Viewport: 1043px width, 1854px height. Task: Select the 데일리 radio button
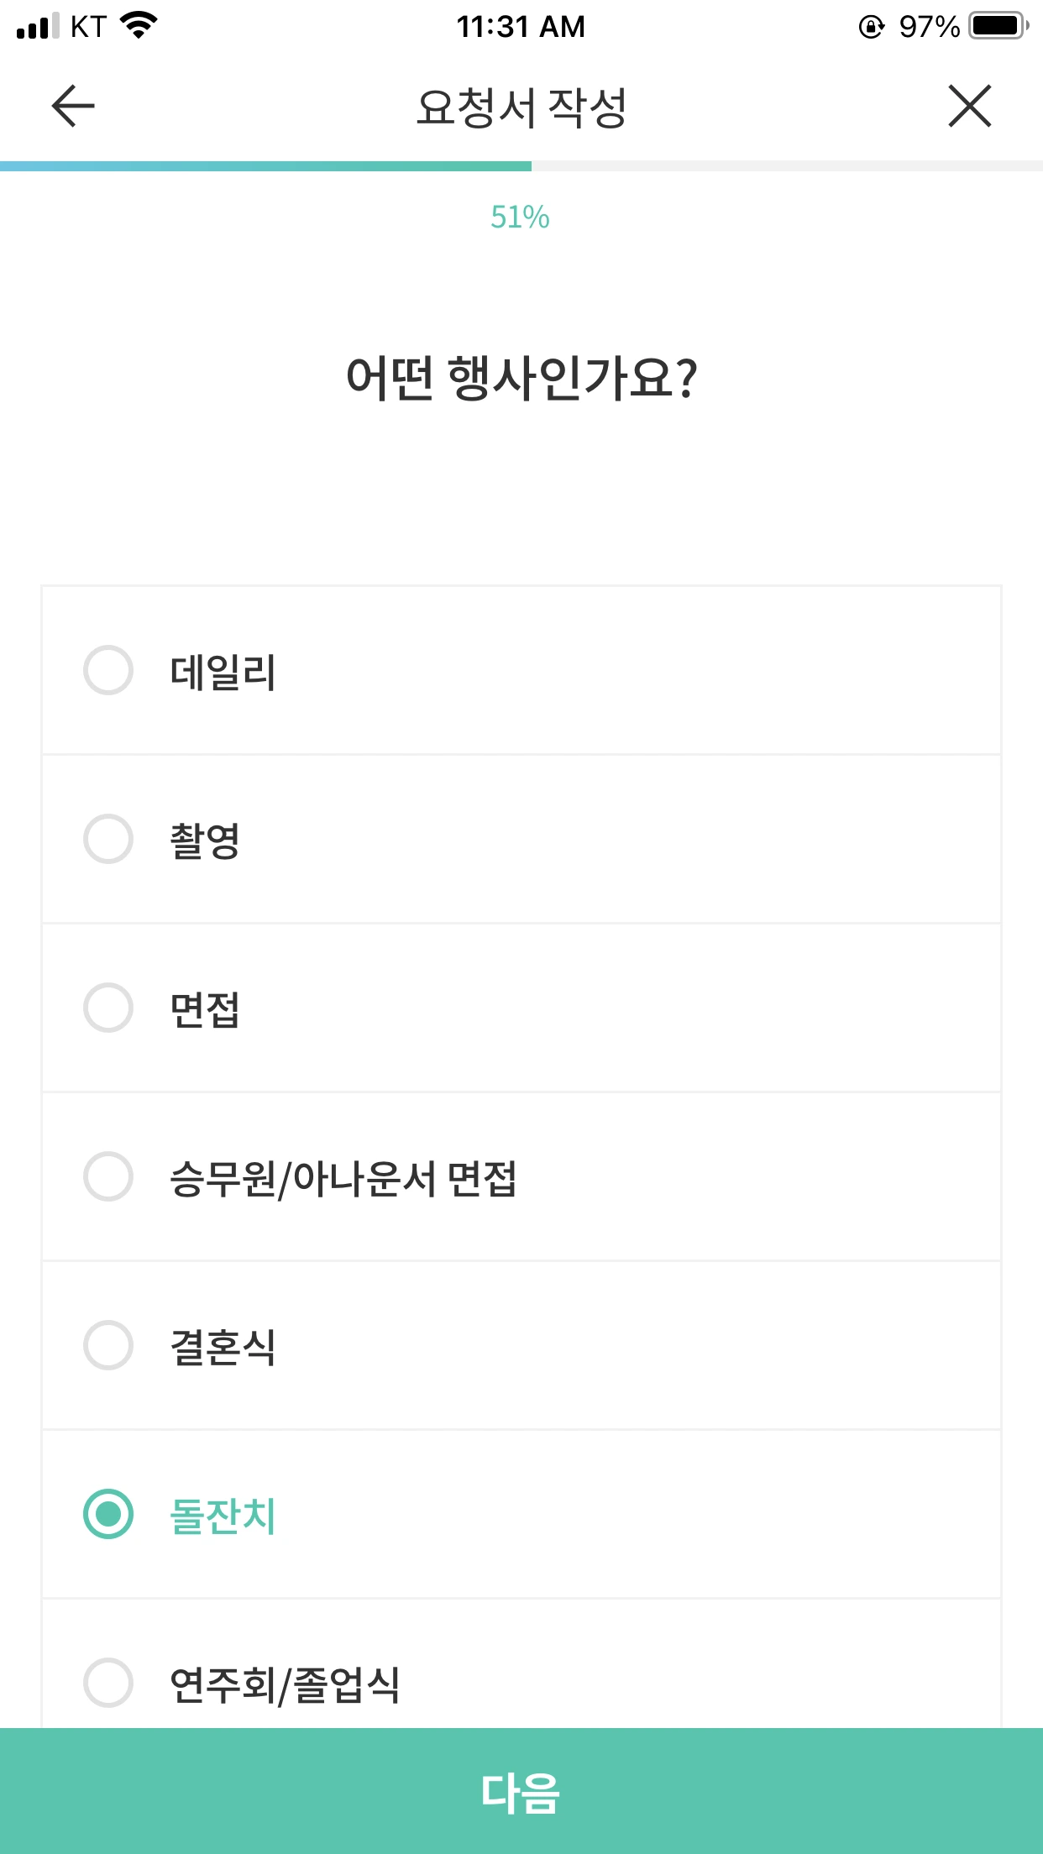[108, 670]
